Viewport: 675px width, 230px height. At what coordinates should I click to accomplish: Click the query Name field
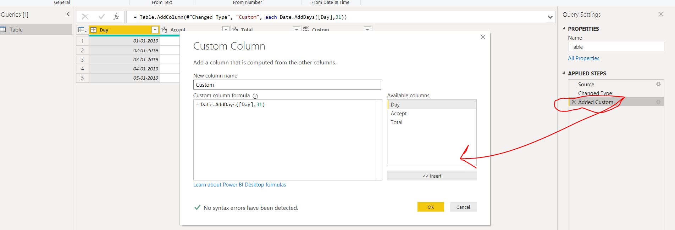616,47
